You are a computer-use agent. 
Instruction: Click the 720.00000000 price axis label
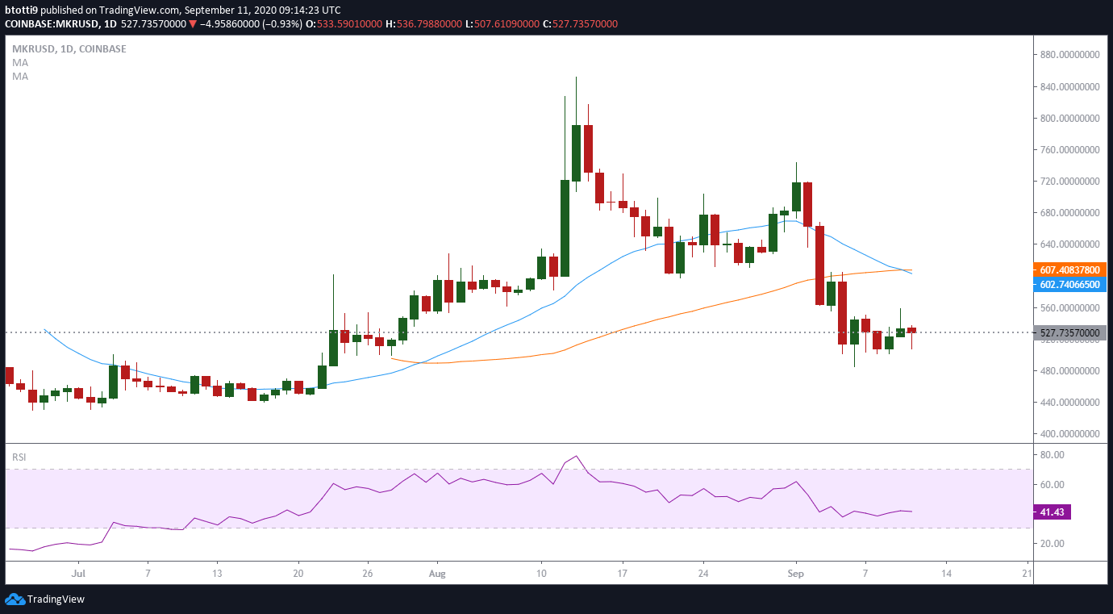pyautogui.click(x=1069, y=181)
